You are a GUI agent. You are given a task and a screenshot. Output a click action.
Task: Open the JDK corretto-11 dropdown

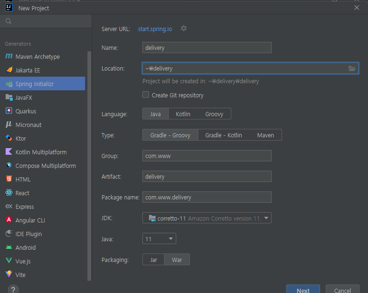(x=207, y=218)
